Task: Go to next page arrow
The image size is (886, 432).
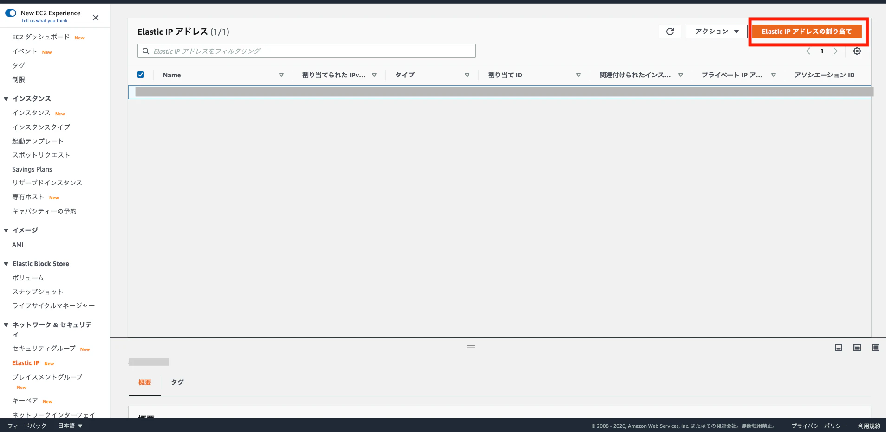Action: [836, 51]
